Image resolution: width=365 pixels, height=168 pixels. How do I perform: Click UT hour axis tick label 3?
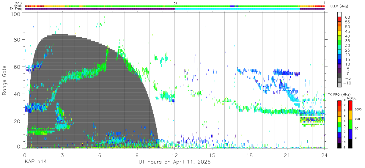pyautogui.click(x=62, y=155)
